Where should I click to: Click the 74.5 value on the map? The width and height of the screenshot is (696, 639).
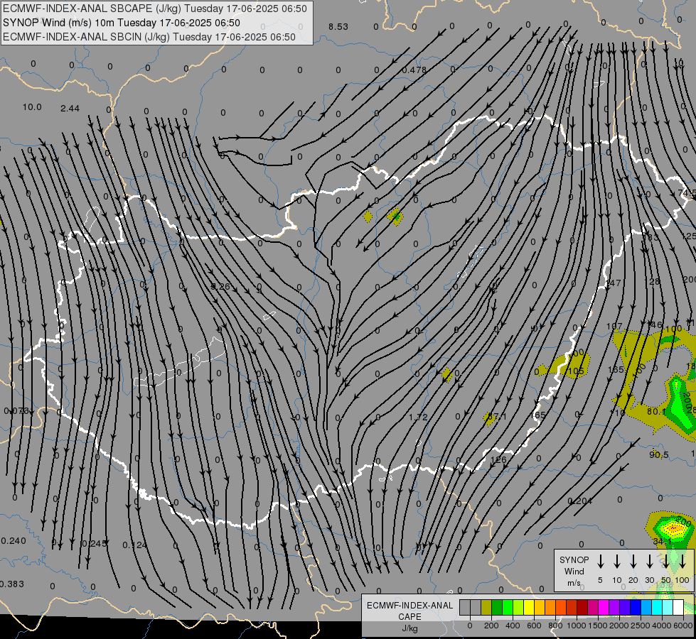687,193
